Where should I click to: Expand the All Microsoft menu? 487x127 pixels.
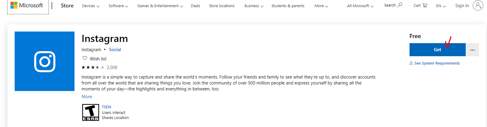pyautogui.click(x=360, y=6)
